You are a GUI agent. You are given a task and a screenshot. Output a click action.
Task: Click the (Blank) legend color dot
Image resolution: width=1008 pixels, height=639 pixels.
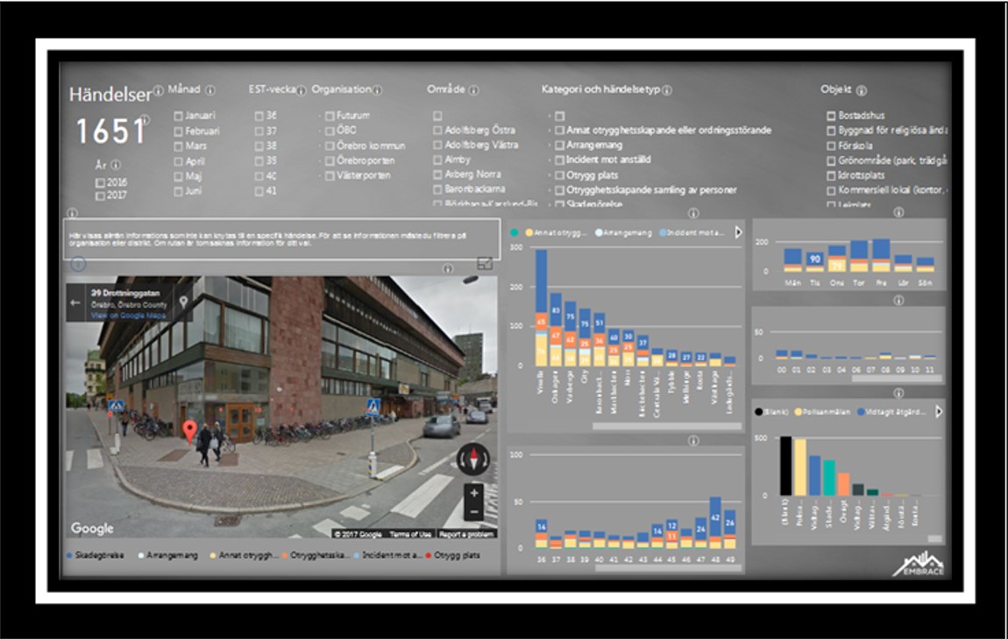coord(759,412)
